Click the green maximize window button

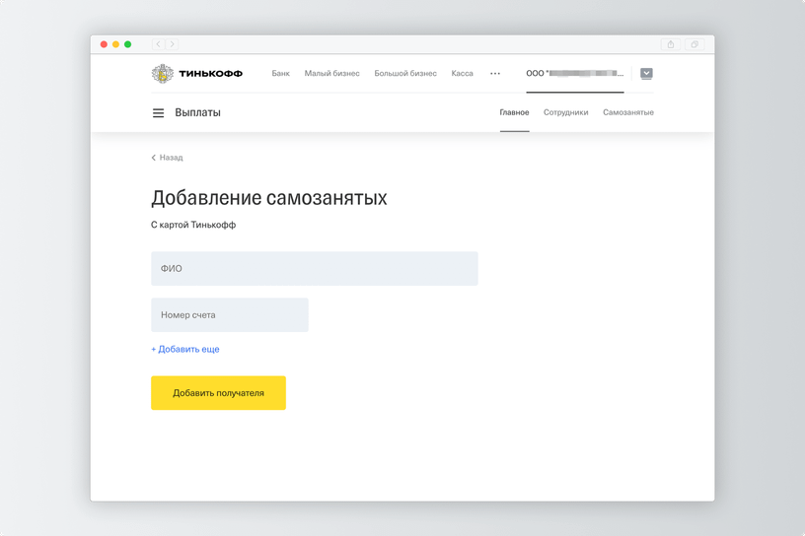128,44
